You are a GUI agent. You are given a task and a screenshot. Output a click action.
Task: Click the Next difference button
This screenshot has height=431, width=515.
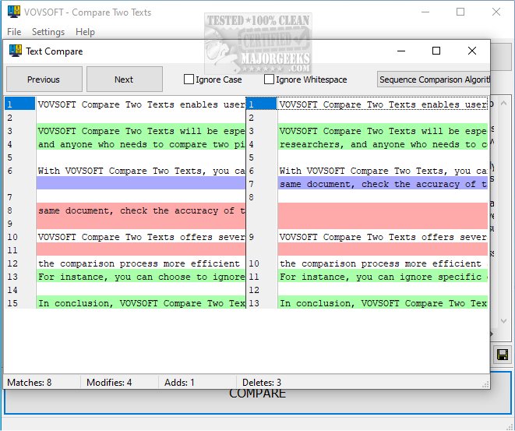pos(124,79)
